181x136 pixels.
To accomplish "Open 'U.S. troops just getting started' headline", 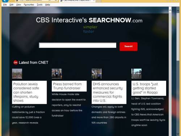I will click(x=149, y=88).
